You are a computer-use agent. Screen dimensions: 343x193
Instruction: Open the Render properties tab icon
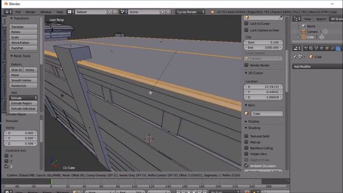[x=305, y=48]
